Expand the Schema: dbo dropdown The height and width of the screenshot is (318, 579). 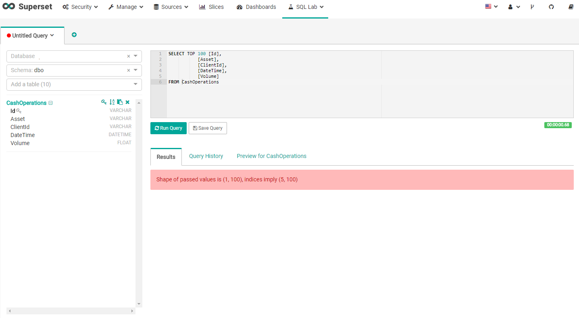tap(136, 70)
